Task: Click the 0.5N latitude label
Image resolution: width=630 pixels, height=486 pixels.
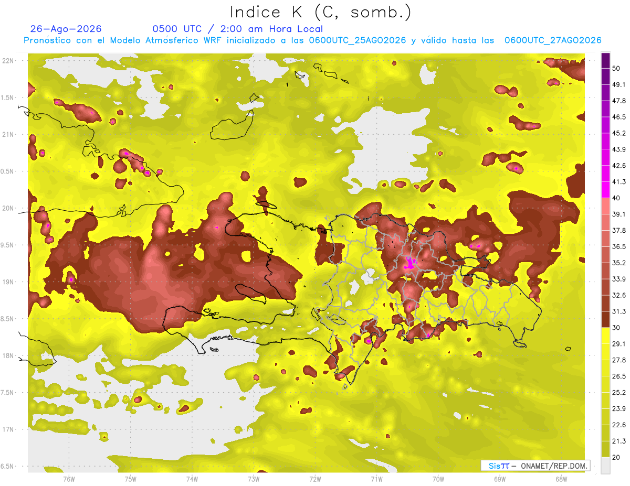Action: (7, 171)
